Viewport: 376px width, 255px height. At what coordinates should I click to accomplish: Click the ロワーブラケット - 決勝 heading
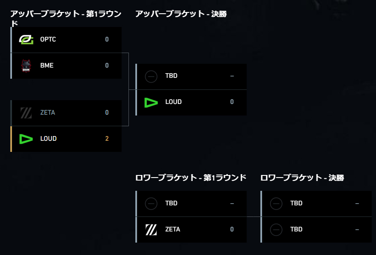click(302, 178)
